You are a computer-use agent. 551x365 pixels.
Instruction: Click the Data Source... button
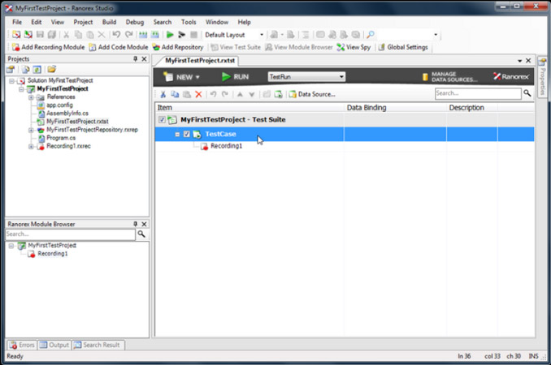[x=312, y=94]
